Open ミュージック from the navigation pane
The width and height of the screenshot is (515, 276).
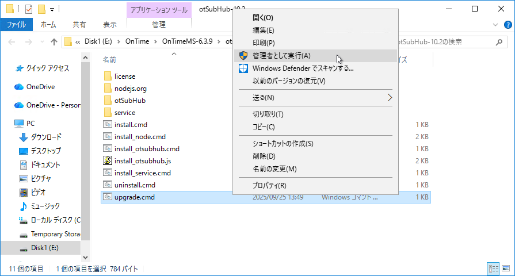pyautogui.click(x=45, y=206)
